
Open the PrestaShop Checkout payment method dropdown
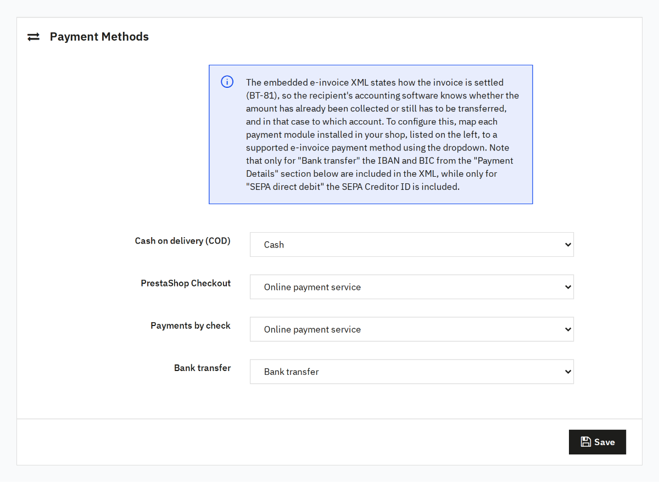412,287
